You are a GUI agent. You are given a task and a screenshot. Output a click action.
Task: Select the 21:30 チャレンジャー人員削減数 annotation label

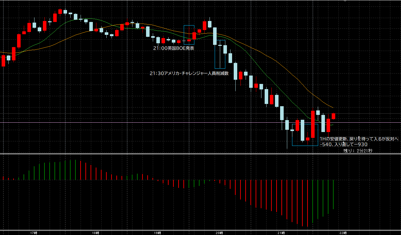(x=189, y=73)
